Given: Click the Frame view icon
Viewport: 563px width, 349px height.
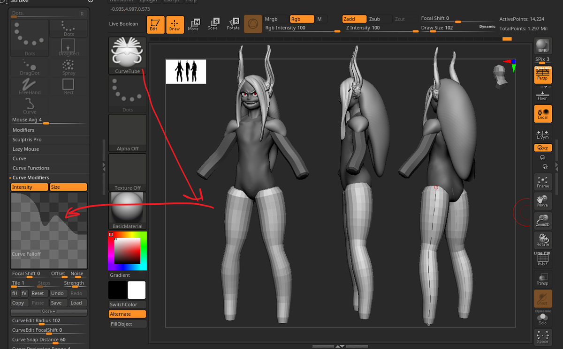Looking at the screenshot, I should 543,182.
